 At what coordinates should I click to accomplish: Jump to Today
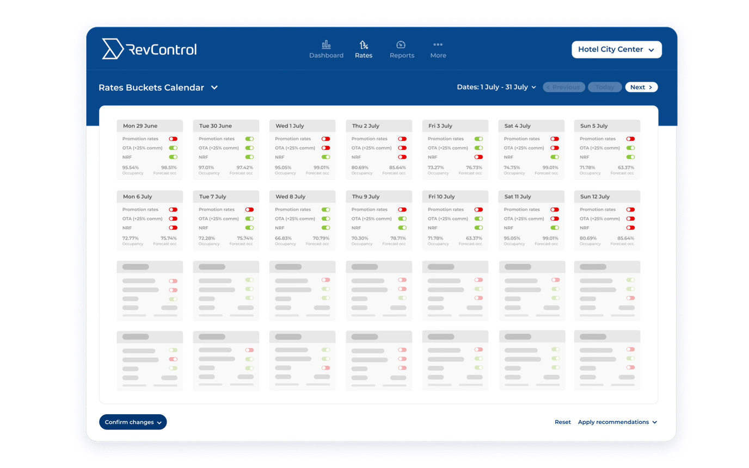[x=605, y=87]
